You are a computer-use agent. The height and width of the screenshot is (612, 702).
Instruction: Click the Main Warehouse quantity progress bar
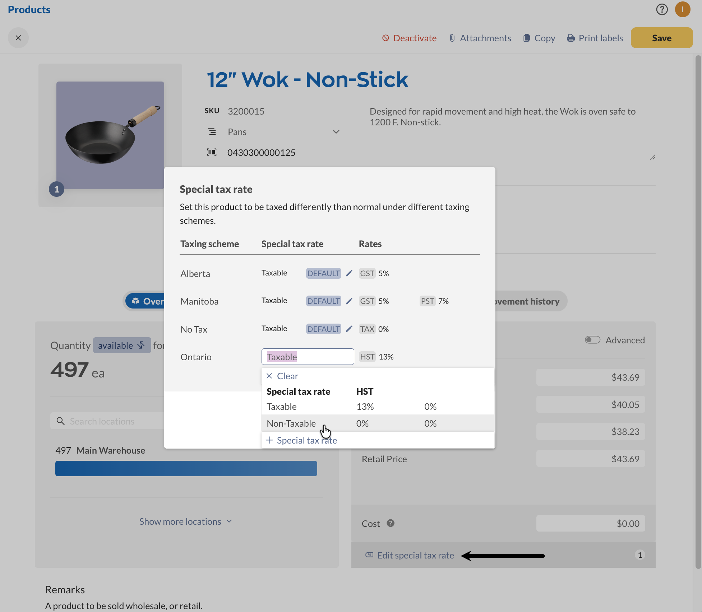(186, 468)
